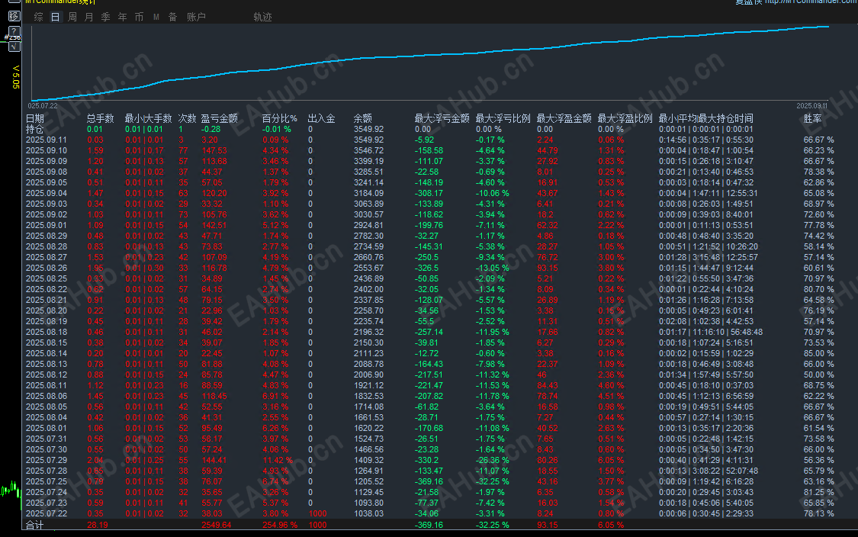Click the 最大浮盈比例 column header

(x=625, y=118)
